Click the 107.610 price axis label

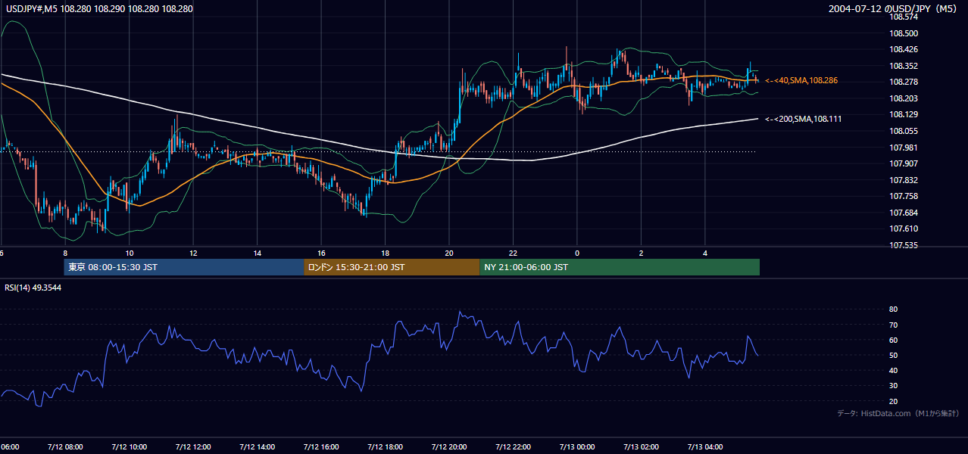(x=903, y=229)
